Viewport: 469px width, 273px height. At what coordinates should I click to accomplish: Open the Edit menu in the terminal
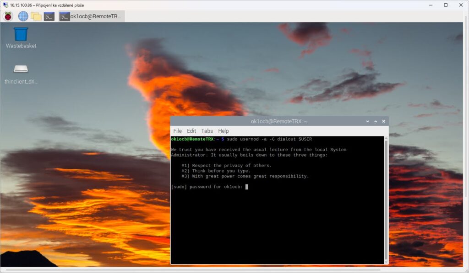click(191, 131)
